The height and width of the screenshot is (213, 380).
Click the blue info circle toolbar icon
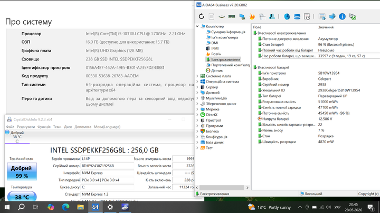(x=342, y=16)
